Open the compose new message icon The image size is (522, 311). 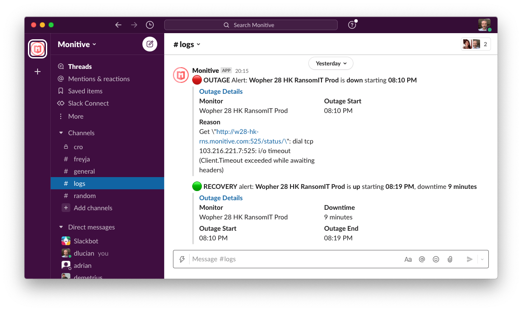click(149, 44)
